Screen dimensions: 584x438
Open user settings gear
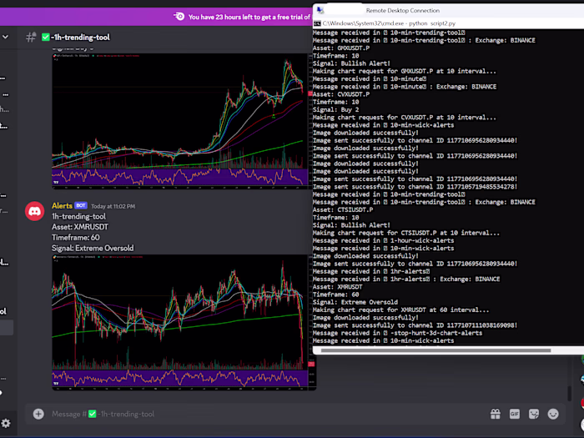point(6,424)
